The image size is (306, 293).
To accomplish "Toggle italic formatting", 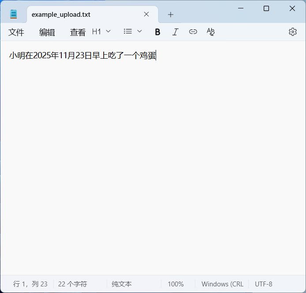I will click(x=175, y=32).
